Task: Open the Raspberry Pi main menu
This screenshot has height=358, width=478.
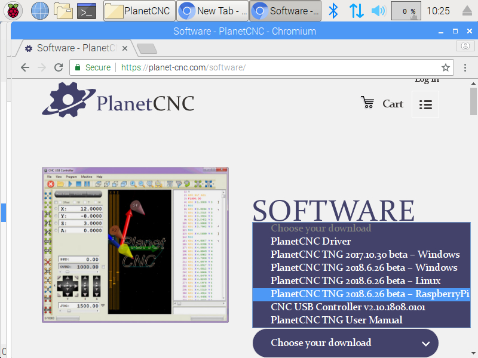Action: click(13, 11)
